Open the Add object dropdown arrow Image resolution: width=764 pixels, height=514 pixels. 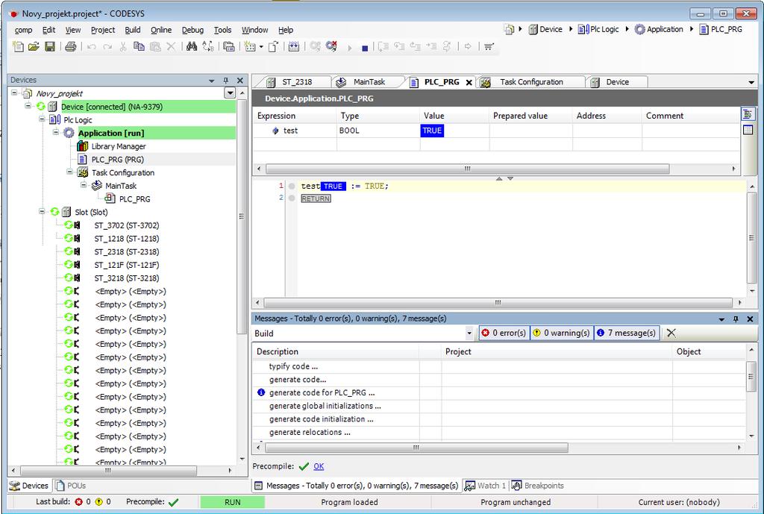[x=261, y=47]
